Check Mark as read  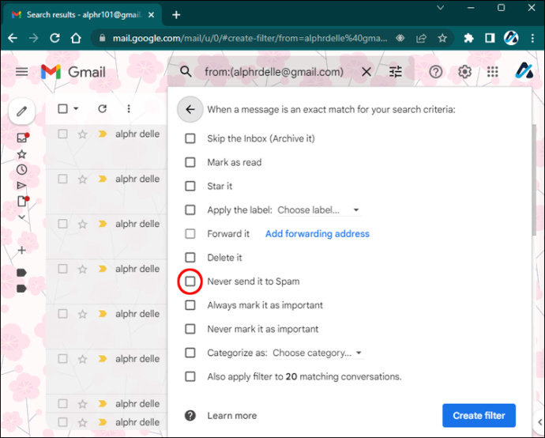click(x=190, y=162)
